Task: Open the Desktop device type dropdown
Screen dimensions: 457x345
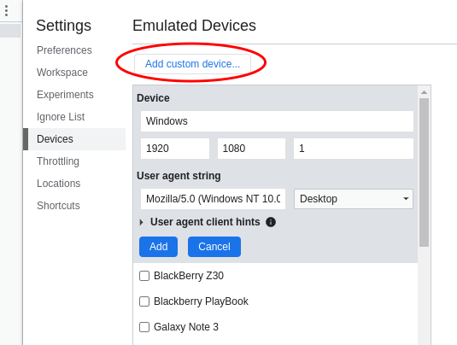Action: tap(354, 199)
